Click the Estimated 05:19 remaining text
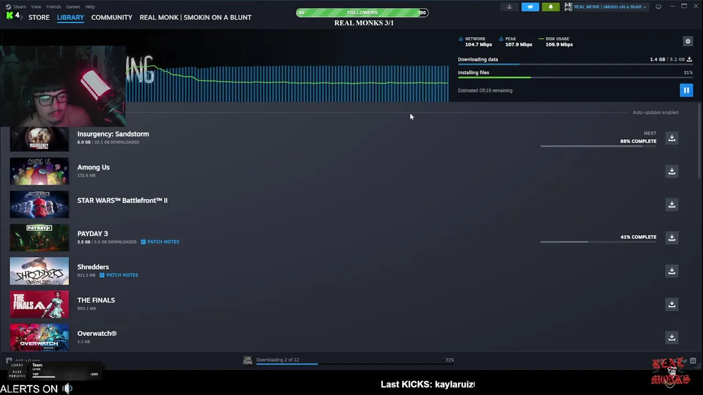Viewport: 703px width, 395px height. coord(485,91)
